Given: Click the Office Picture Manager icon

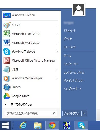Looking at the screenshot, I should click(7, 61).
